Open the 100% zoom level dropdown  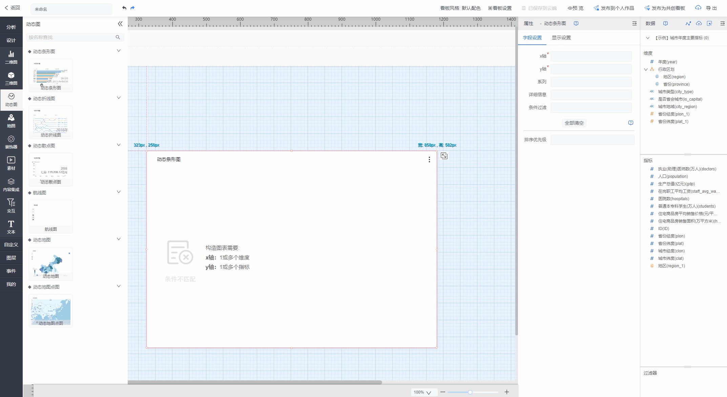click(423, 392)
